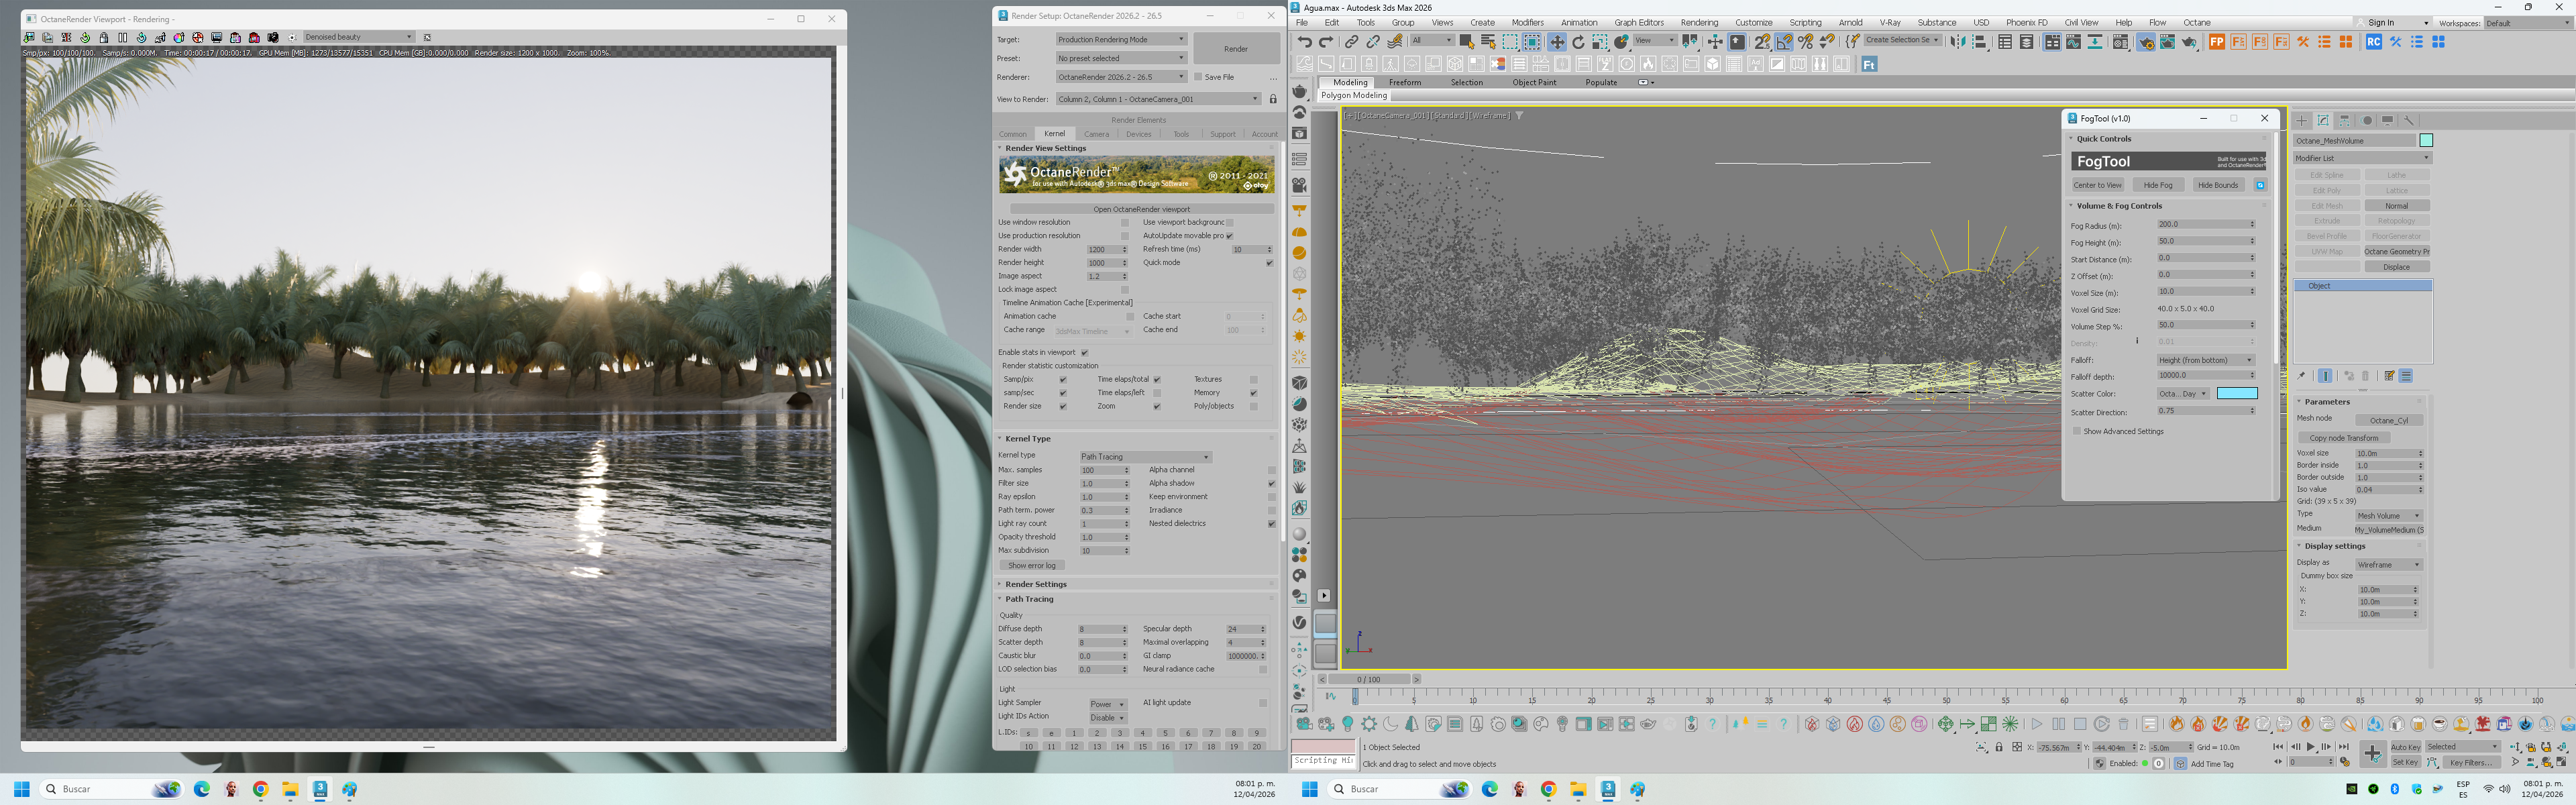Select the Rotate tool icon
The image size is (2576, 805).
click(1578, 42)
